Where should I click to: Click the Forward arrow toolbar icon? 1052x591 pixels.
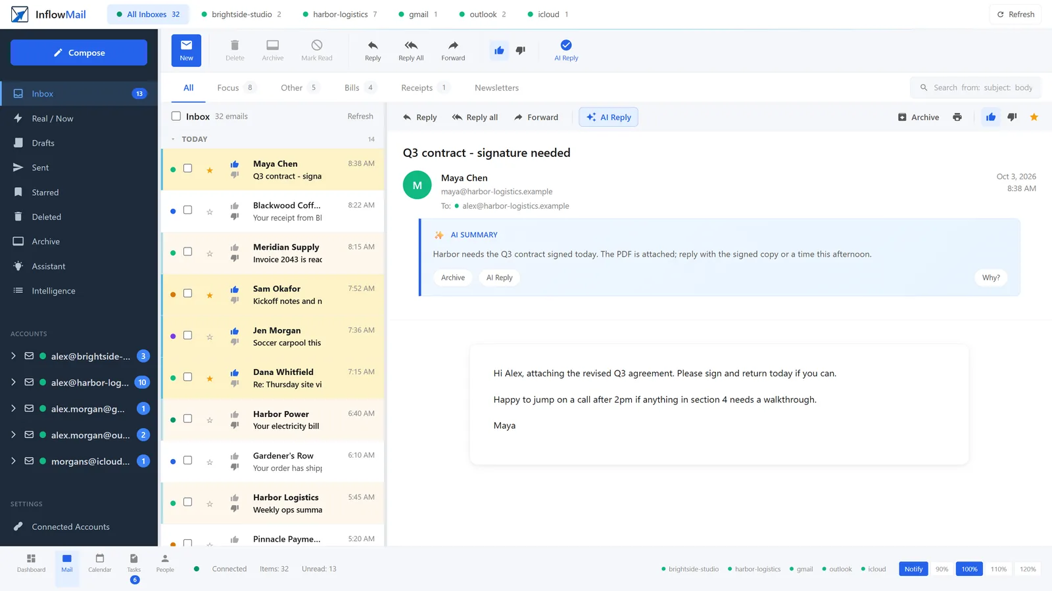(x=453, y=45)
